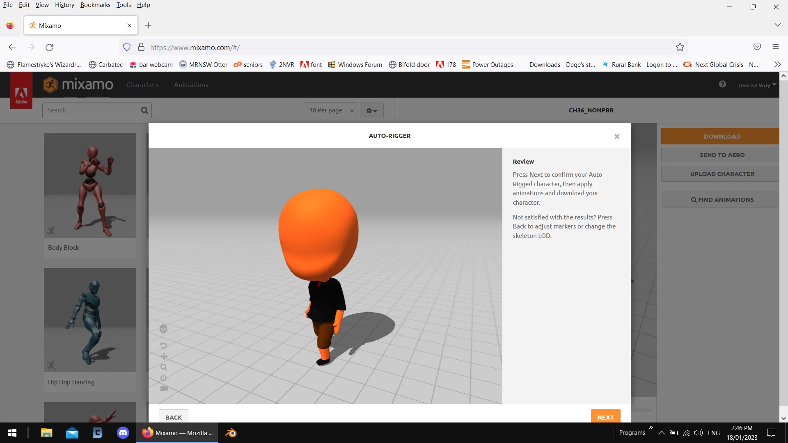Image resolution: width=788 pixels, height=443 pixels.
Task: Select the pan arrows icon
Action: pyautogui.click(x=164, y=356)
